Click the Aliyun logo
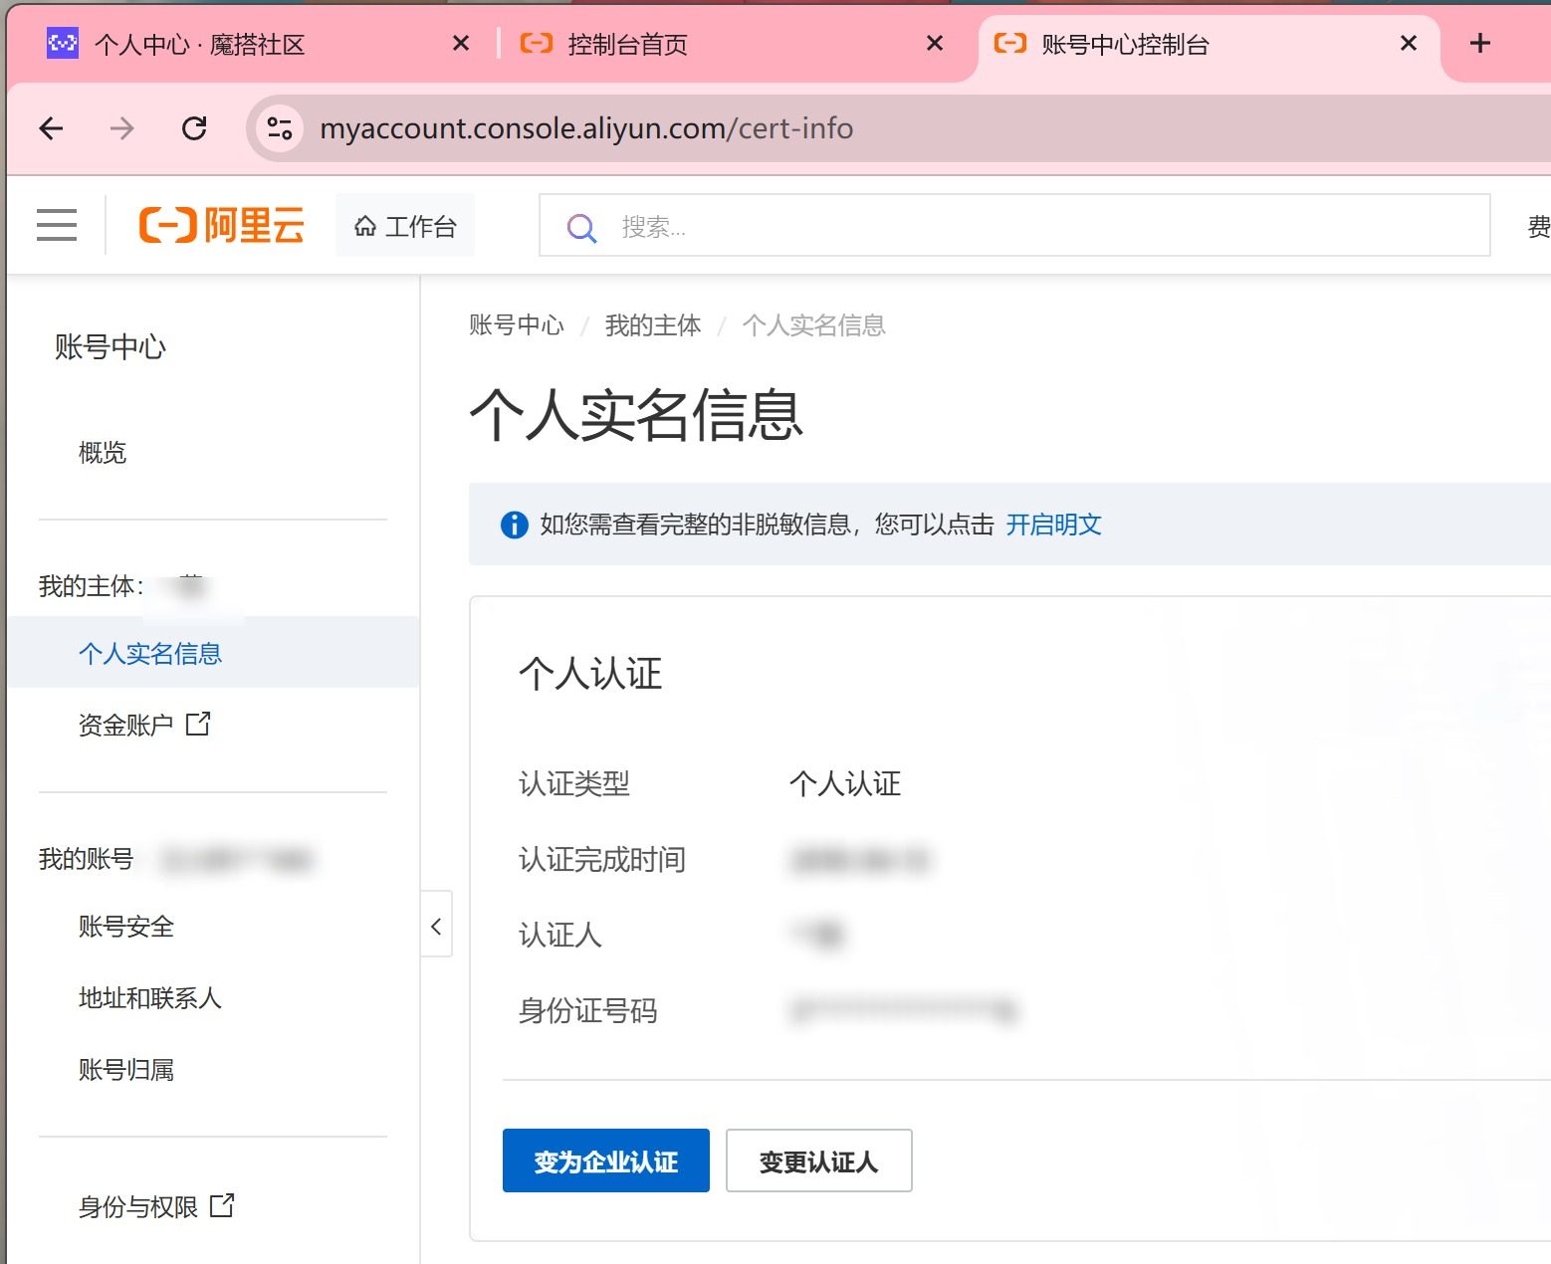 pyautogui.click(x=221, y=225)
